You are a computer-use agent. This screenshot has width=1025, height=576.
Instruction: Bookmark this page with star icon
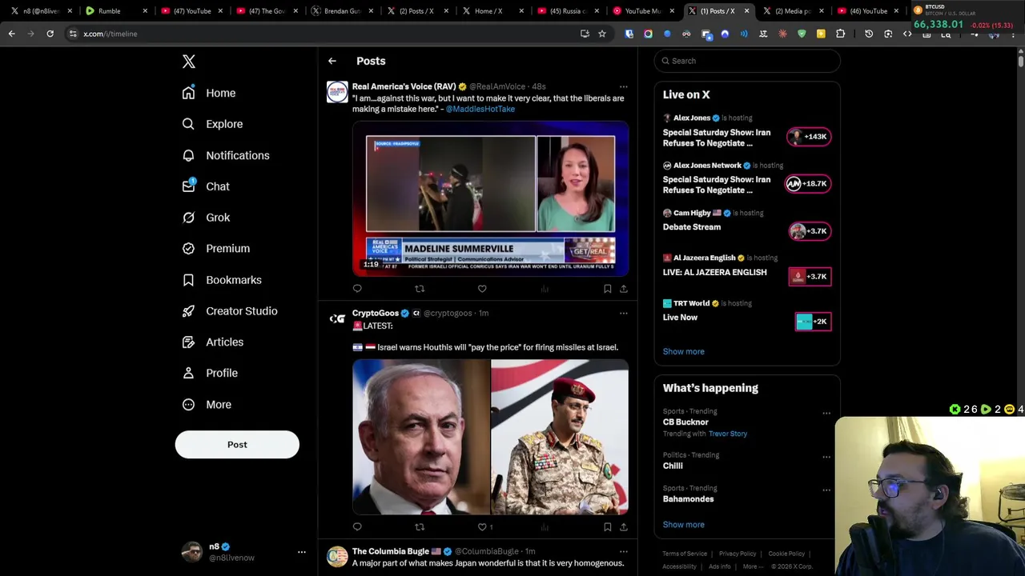coord(602,34)
